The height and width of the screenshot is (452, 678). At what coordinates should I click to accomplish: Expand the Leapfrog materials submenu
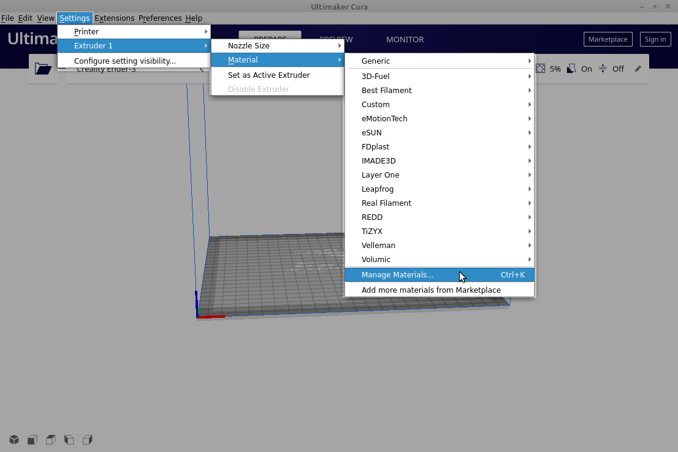tap(440, 189)
